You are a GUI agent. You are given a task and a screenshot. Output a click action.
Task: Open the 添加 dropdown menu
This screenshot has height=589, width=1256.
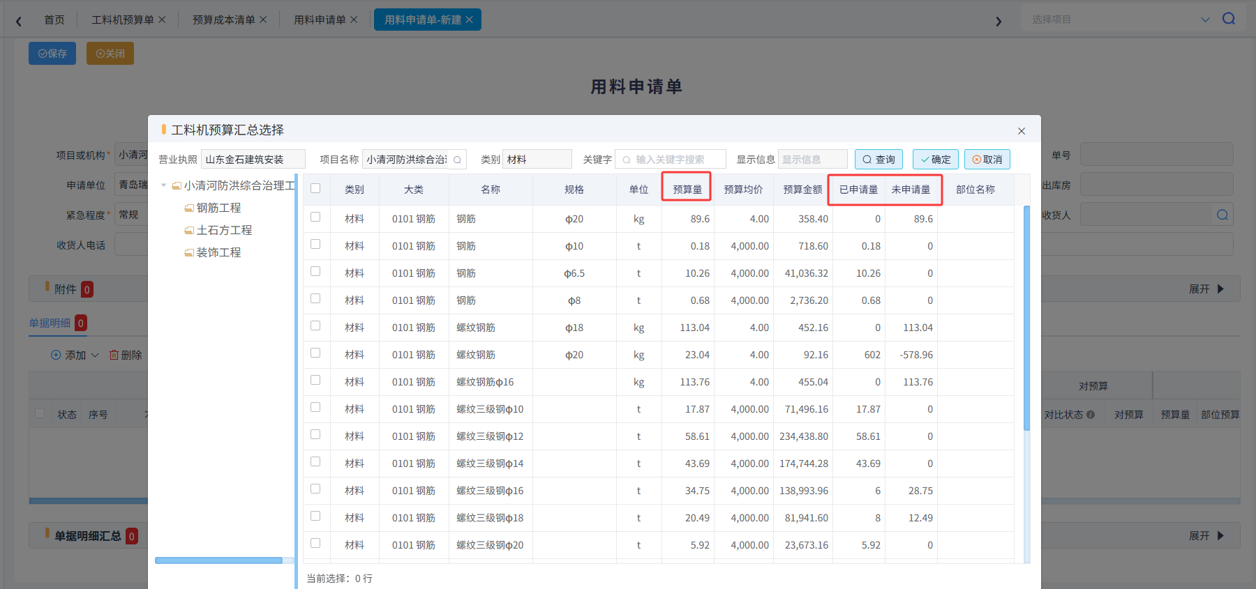[75, 355]
